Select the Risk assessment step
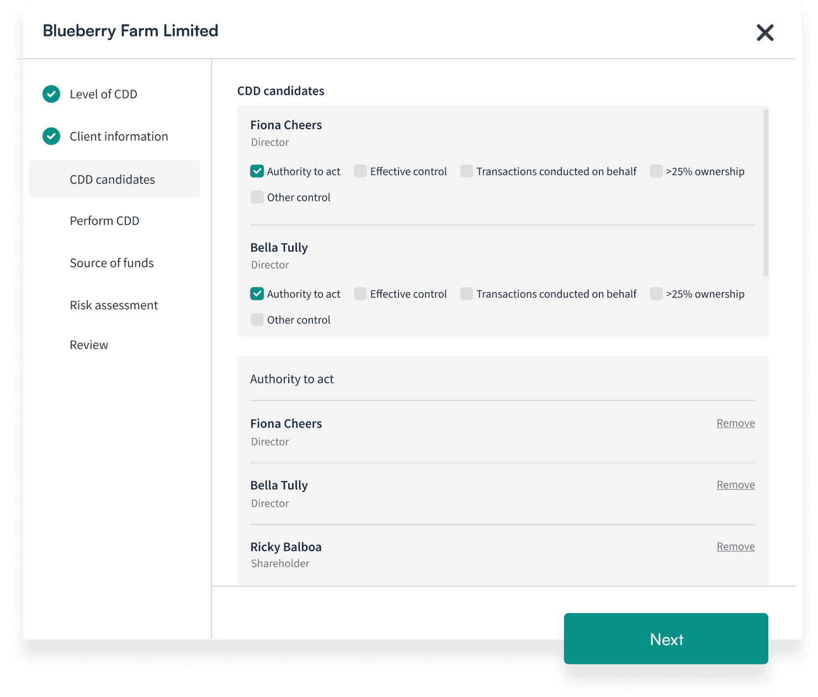Screen dimensions: 818x697 coord(114,305)
